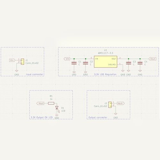The image size is (160, 160).
Task: Click the Vin label next to J1
Action: [12, 60]
